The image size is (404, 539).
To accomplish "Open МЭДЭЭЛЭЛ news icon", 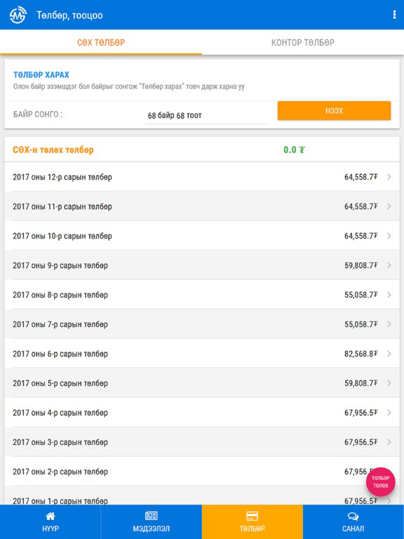I will click(151, 516).
